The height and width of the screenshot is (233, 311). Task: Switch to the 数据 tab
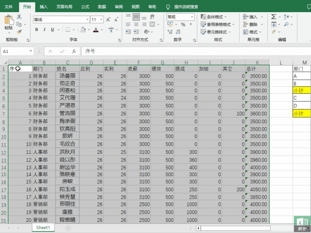(x=102, y=7)
